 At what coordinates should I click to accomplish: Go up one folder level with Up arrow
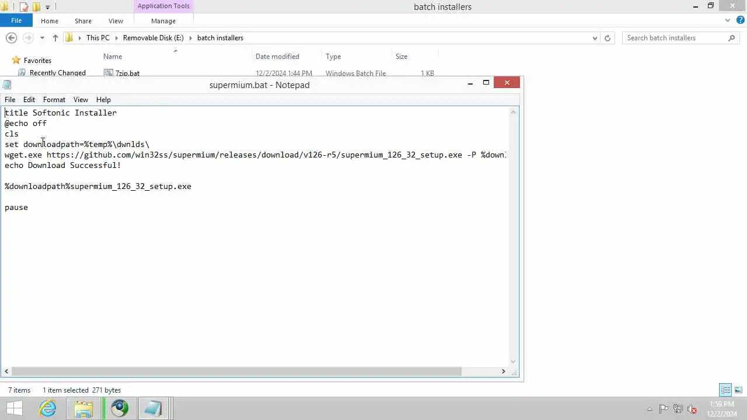[55, 38]
